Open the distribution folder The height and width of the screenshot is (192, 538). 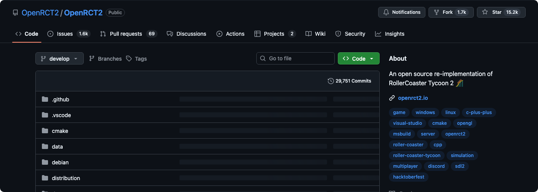(66, 178)
